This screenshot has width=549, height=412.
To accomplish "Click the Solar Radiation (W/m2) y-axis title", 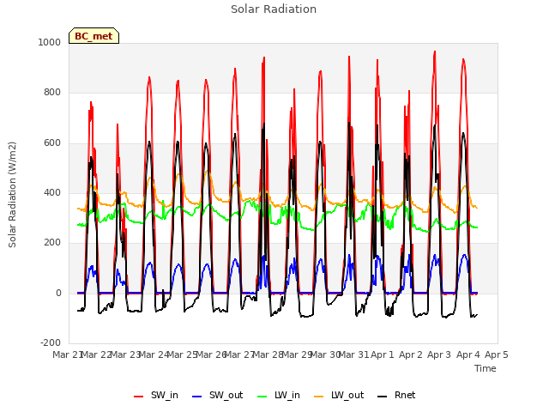I will point(12,195).
